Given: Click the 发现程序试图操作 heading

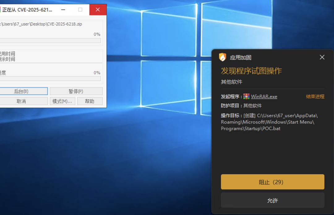Looking at the screenshot, I should (251, 71).
